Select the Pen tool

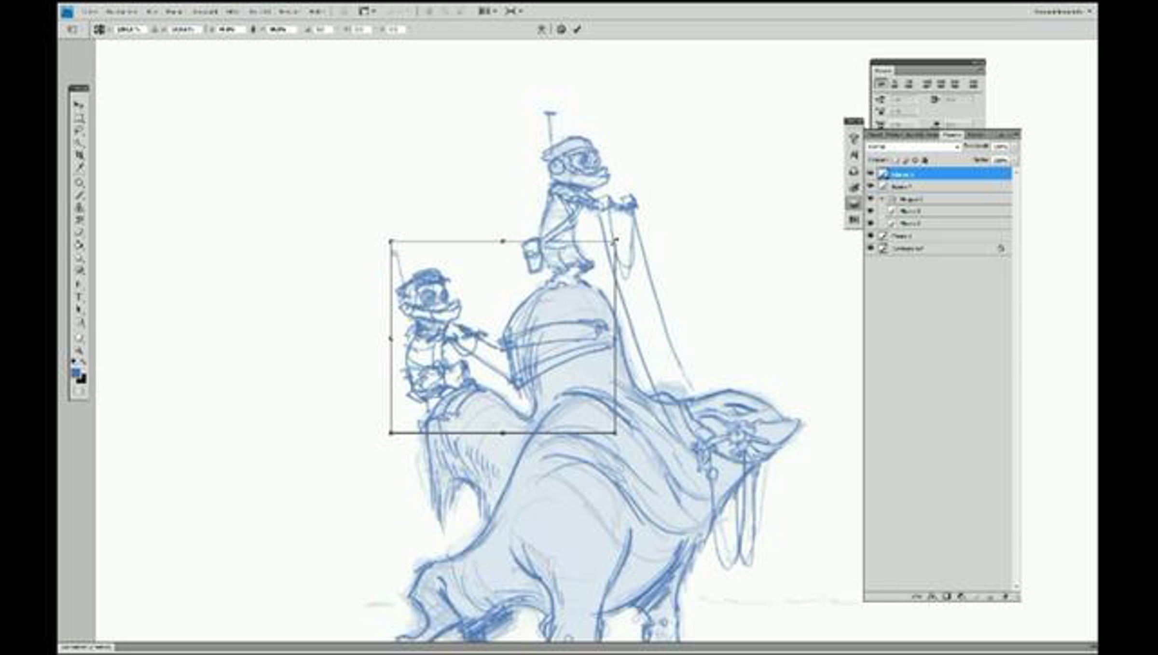(x=79, y=284)
